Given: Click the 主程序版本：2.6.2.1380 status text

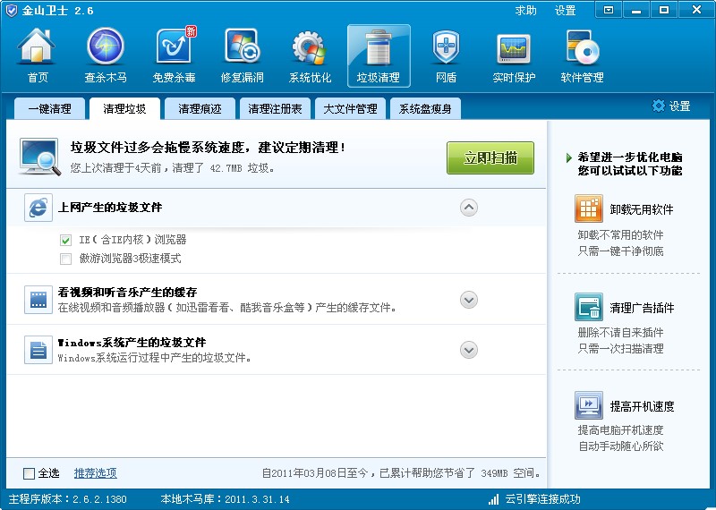Looking at the screenshot, I should point(68,499).
